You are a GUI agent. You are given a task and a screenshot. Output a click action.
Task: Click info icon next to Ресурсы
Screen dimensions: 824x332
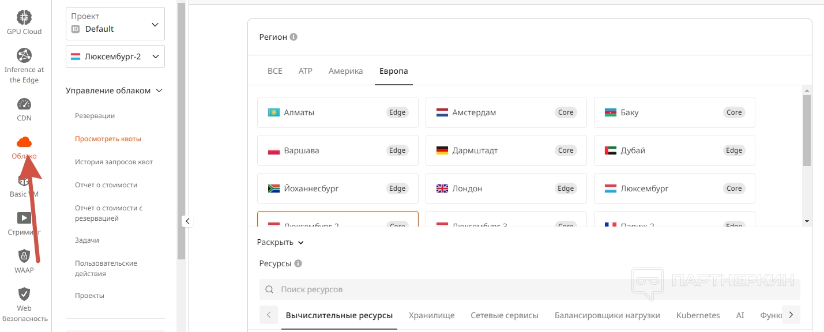298,263
